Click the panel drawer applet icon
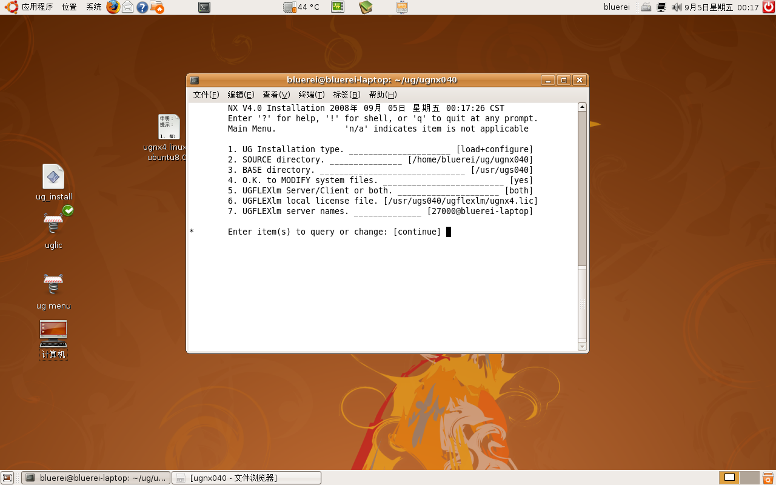Viewport: 776px width, 485px height. (402, 7)
